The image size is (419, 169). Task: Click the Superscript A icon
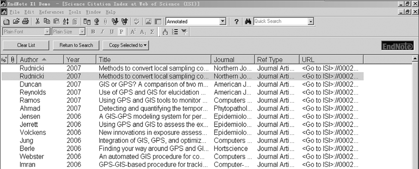point(133,32)
